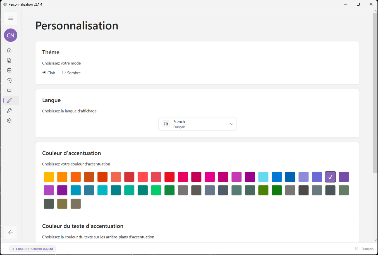Pick the yellow accent color swatch

click(49, 177)
